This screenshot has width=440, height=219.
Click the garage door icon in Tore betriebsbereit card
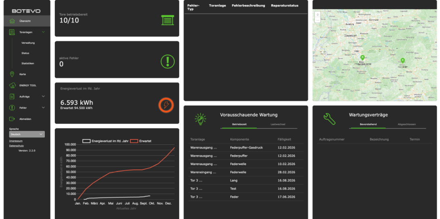pos(167,20)
